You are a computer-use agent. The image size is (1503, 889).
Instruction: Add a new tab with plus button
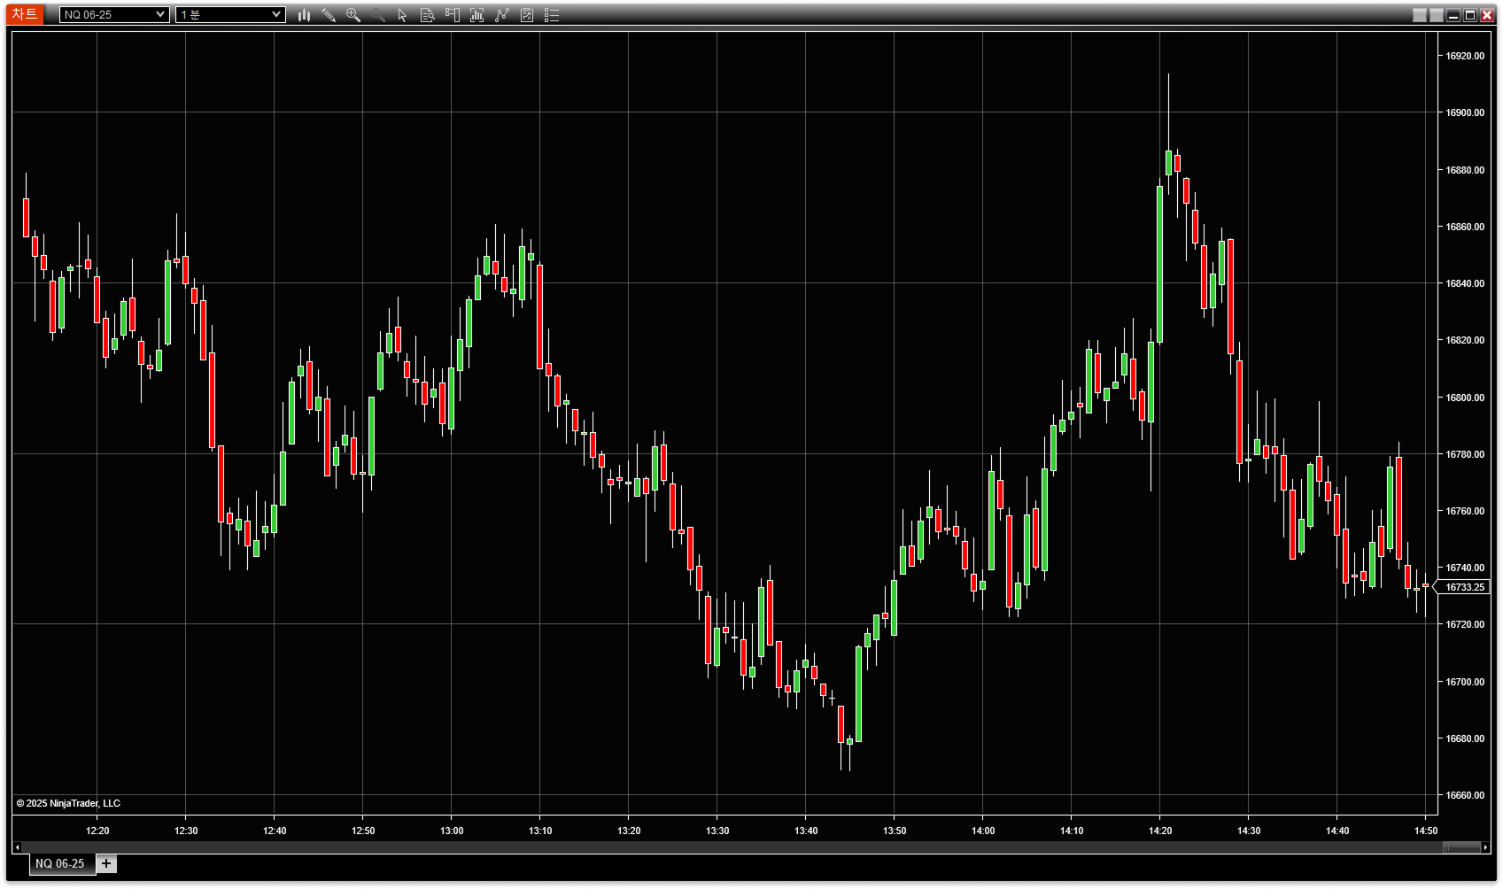click(x=106, y=863)
